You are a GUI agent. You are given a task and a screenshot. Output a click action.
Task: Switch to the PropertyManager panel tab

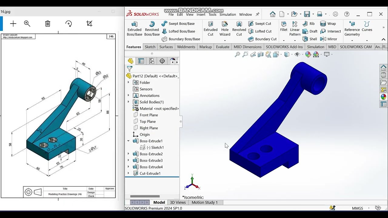tap(141, 61)
